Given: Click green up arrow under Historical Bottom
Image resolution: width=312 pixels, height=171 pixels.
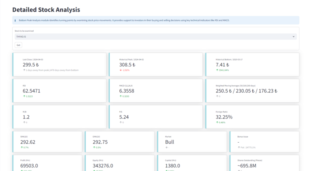Looking at the screenshot, I should (x=217, y=70).
